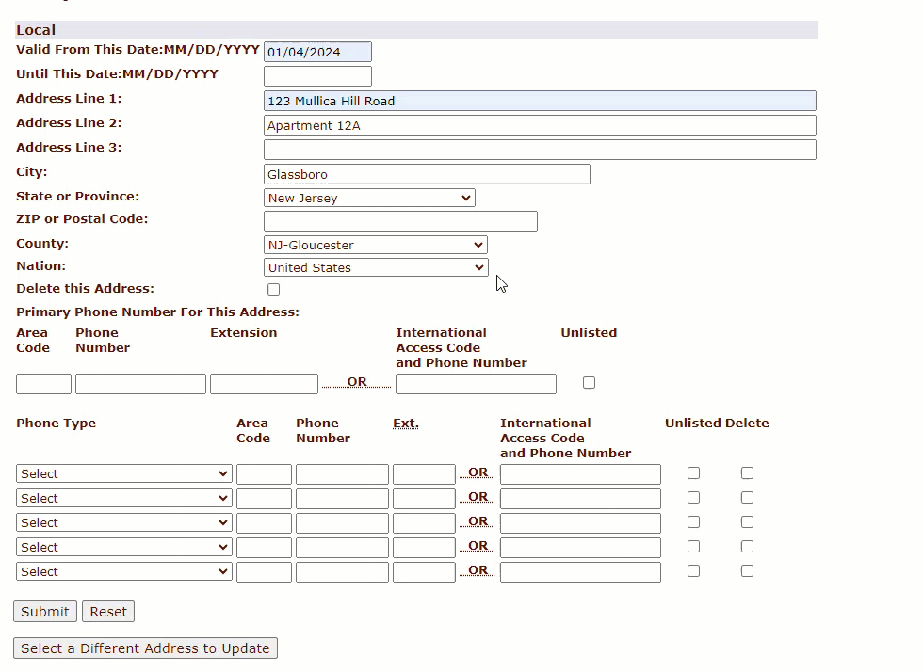Click the Until This Date field

point(317,76)
